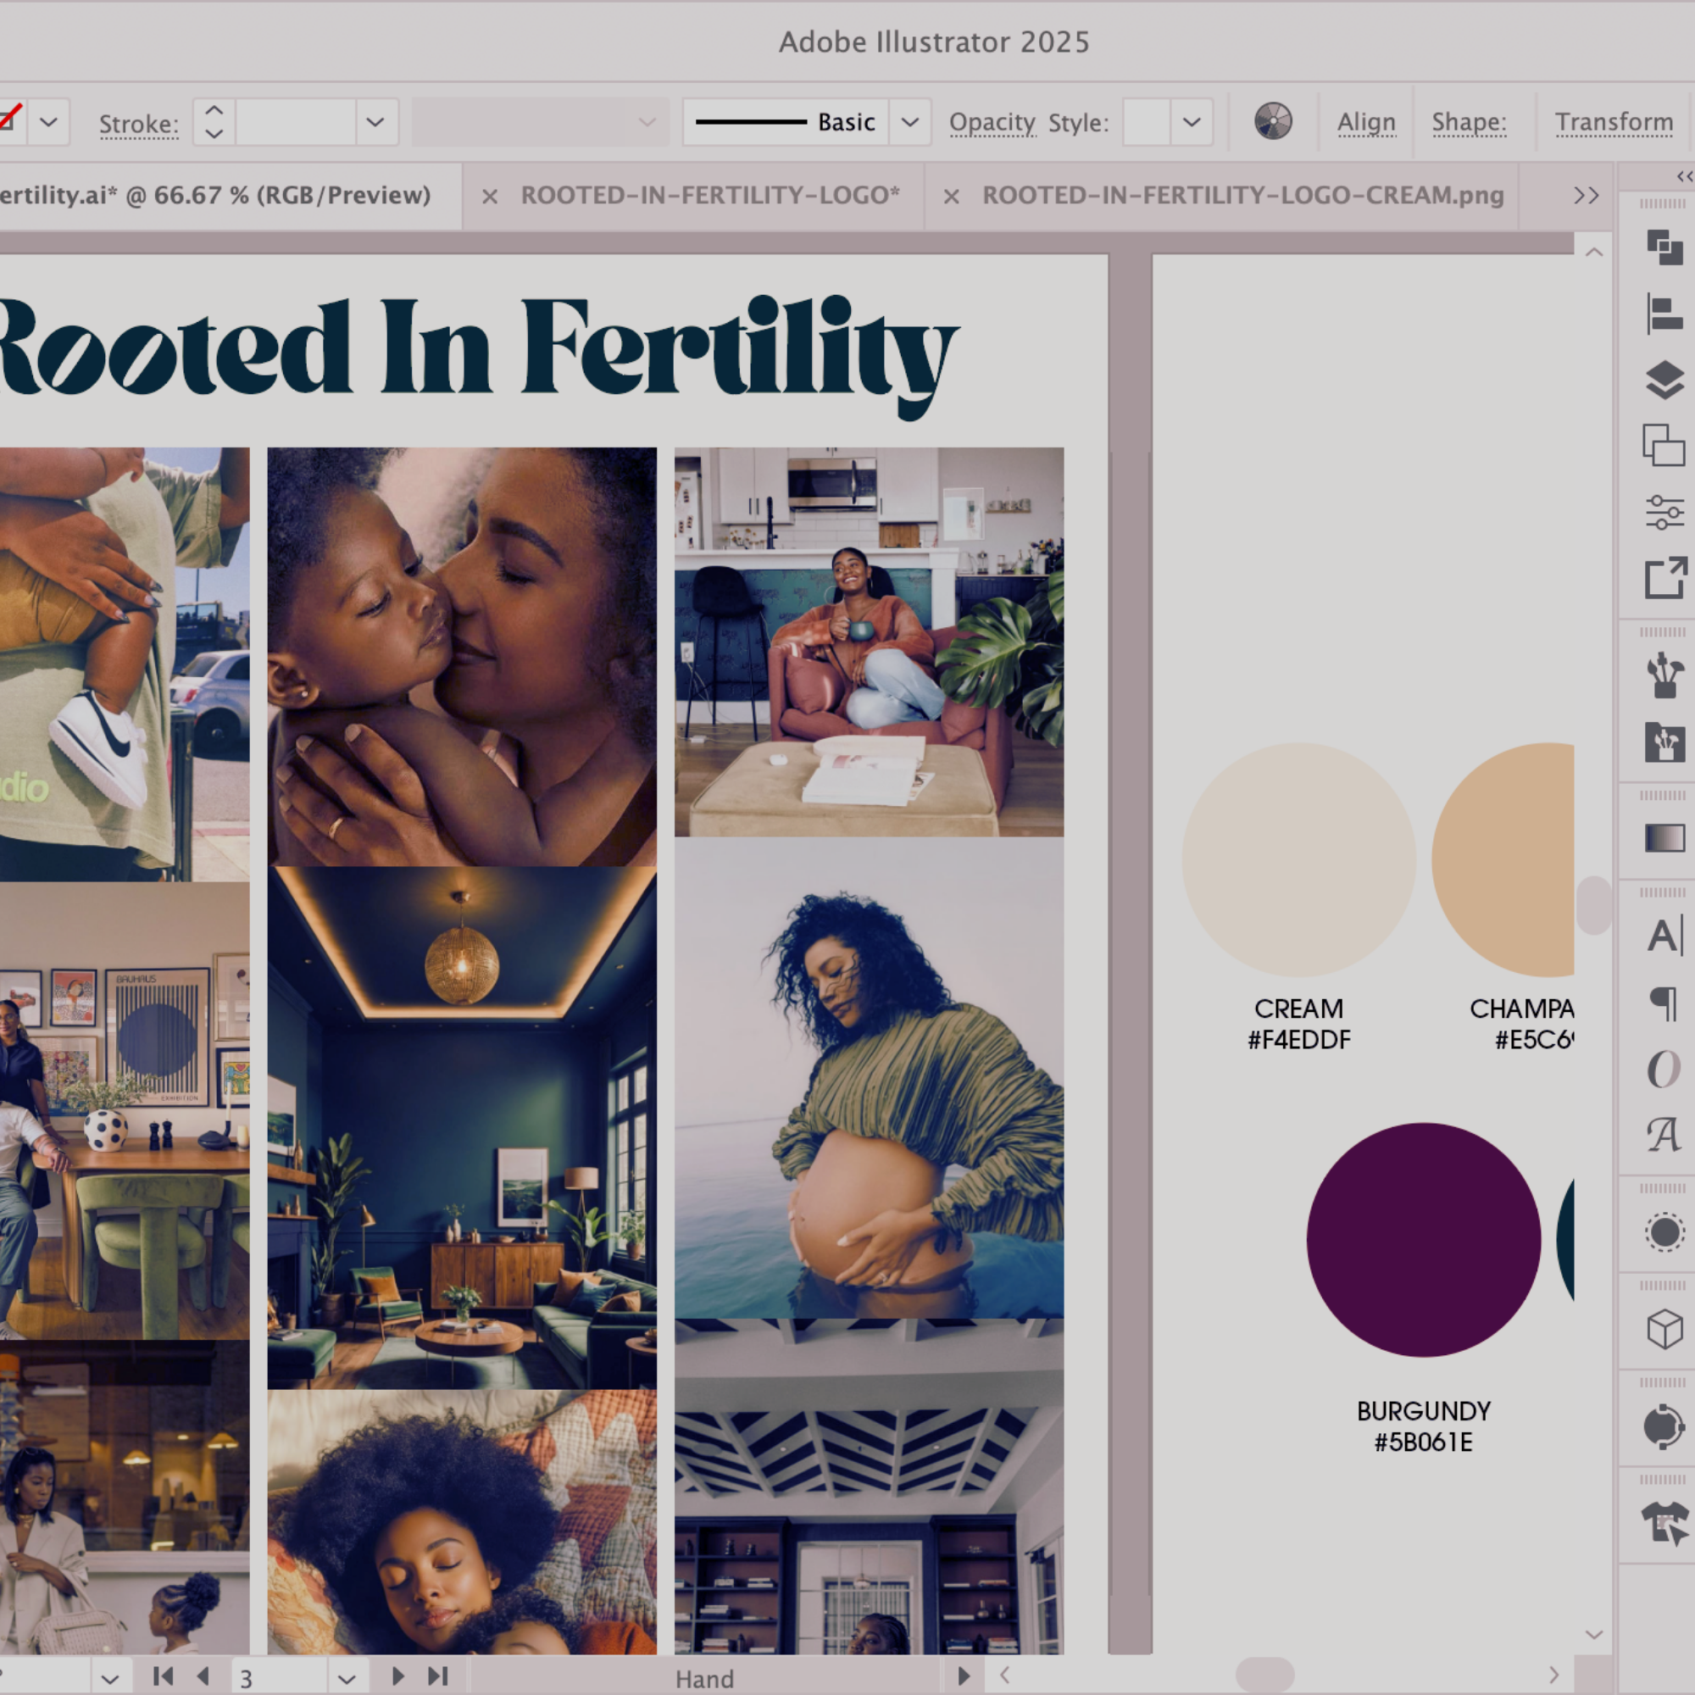
Task: Open the 3D and Materials panel icon
Action: pyautogui.click(x=1664, y=1329)
